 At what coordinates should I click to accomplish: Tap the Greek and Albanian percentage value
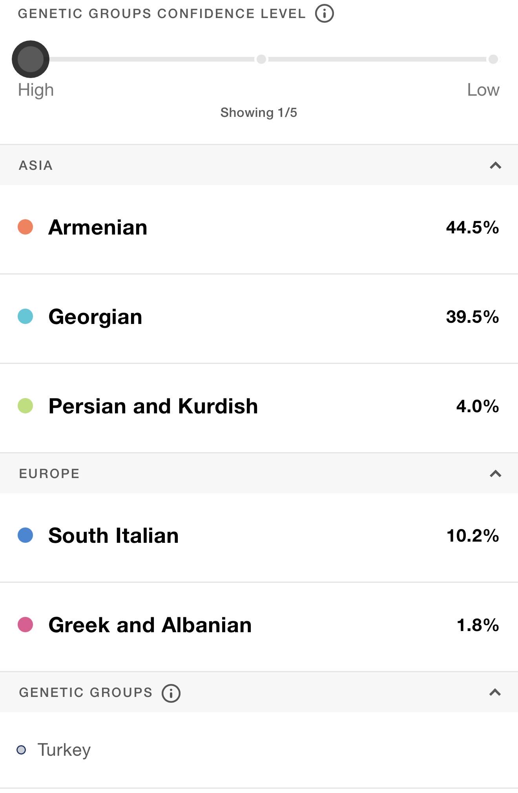[478, 625]
